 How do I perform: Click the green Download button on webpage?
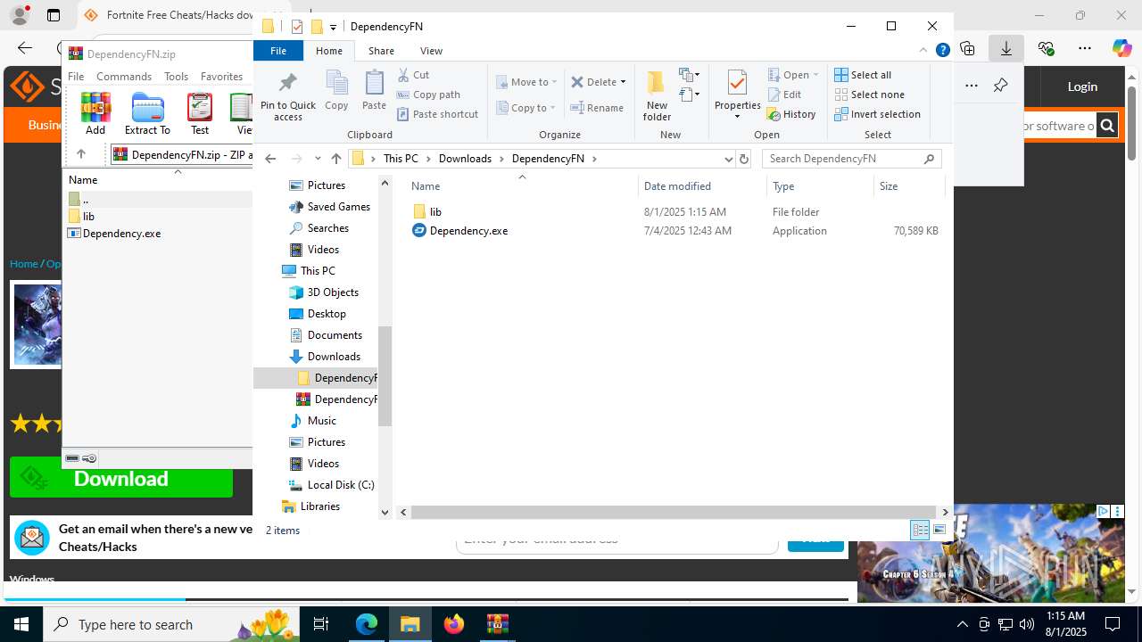pyautogui.click(x=121, y=479)
